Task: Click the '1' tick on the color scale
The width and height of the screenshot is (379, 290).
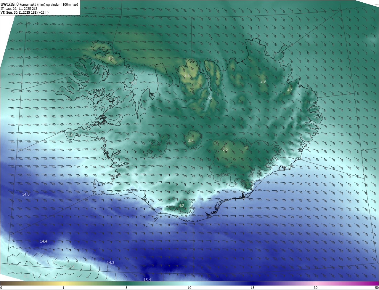Action: coord(63,288)
